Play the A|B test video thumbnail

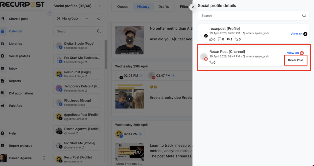(130, 40)
